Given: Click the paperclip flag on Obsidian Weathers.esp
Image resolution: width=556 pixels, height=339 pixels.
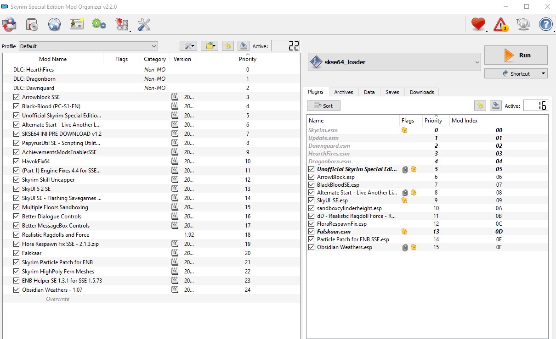Looking at the screenshot, I should click(x=405, y=247).
